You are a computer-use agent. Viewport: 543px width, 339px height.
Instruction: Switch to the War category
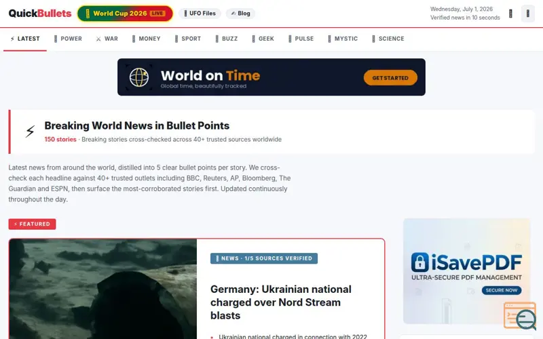[x=107, y=39]
